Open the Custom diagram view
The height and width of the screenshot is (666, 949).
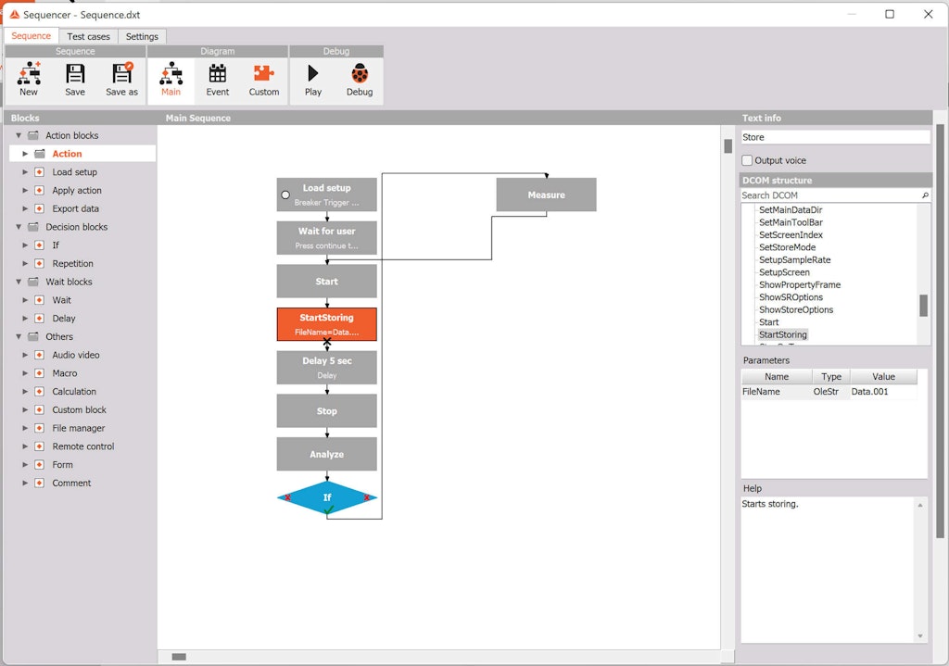pos(263,79)
